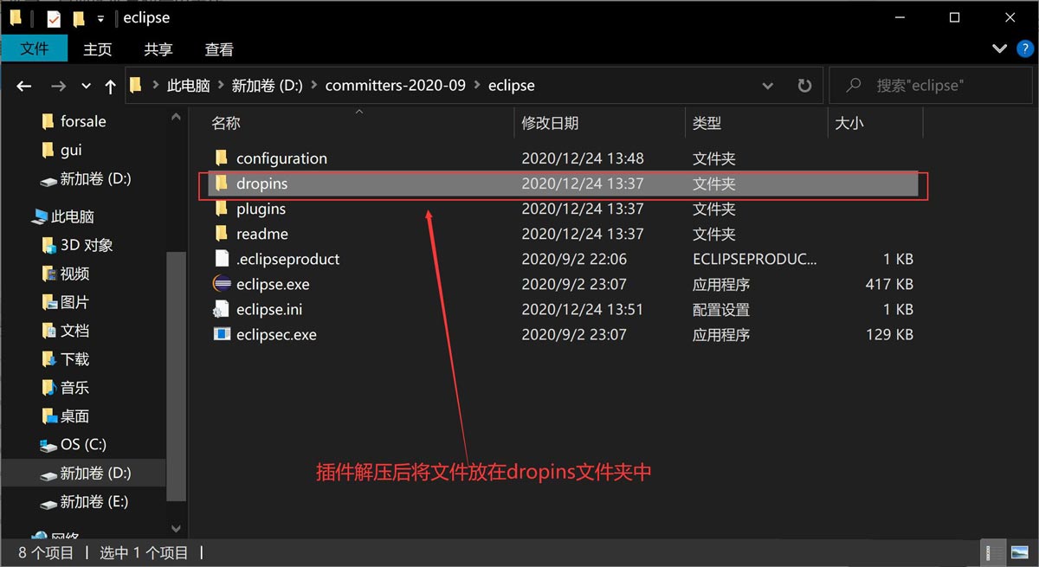The image size is (1039, 567).
Task: Click 129 KB size of eclipsec.exe
Action: (x=889, y=334)
